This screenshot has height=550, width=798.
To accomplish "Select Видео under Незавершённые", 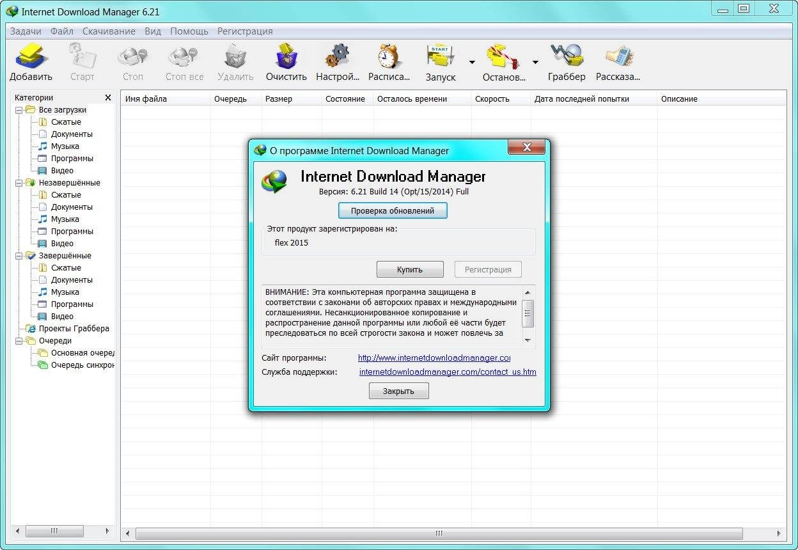I will tap(62, 244).
